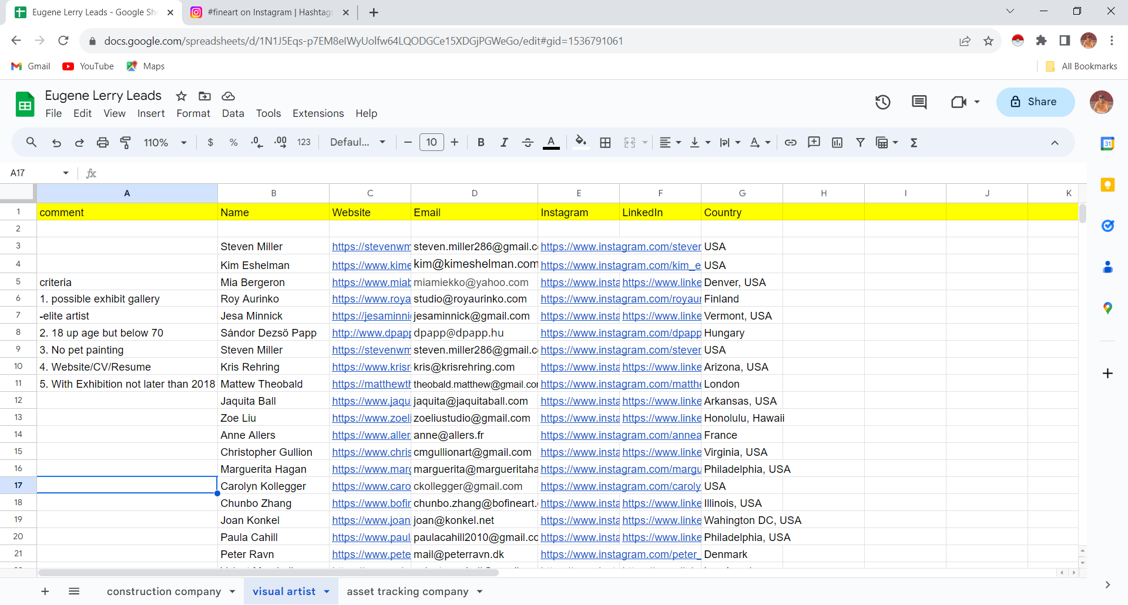
Task: Open the functions sigma menu
Action: pyautogui.click(x=914, y=142)
